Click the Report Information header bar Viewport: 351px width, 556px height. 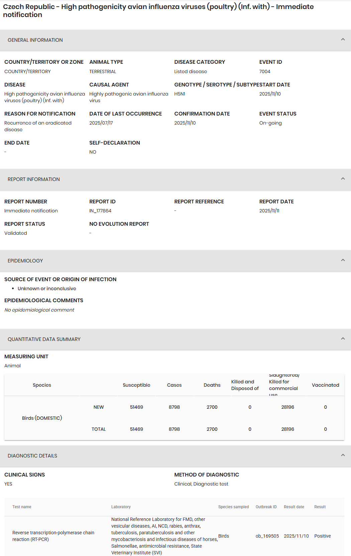point(175,179)
